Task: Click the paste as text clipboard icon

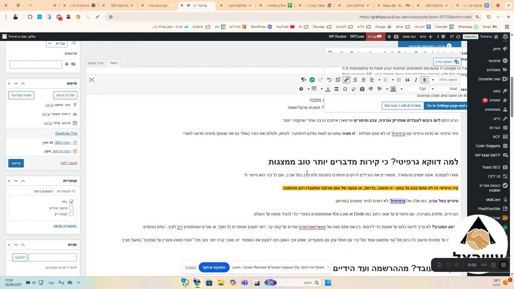Action: [x=362, y=89]
